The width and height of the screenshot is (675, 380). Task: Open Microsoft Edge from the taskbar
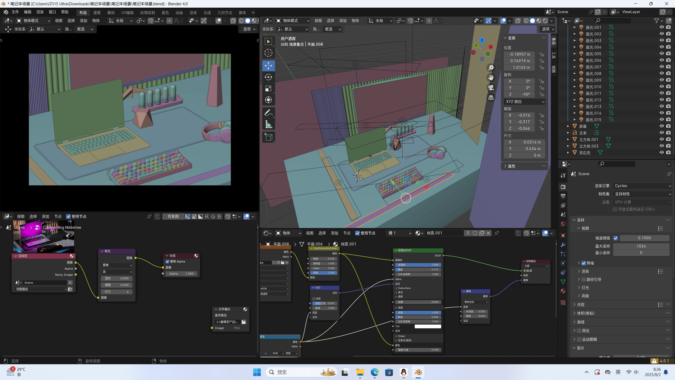coord(374,372)
